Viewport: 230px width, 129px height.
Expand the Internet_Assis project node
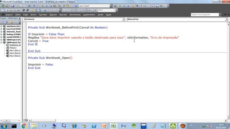tap(1, 32)
